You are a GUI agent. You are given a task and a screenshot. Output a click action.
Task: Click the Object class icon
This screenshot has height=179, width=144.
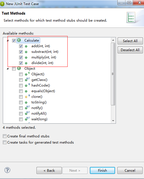[19, 68]
